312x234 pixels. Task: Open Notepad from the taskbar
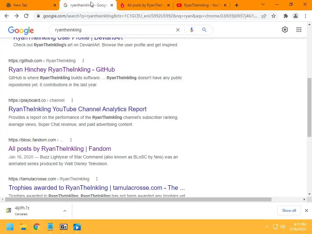point(50,227)
